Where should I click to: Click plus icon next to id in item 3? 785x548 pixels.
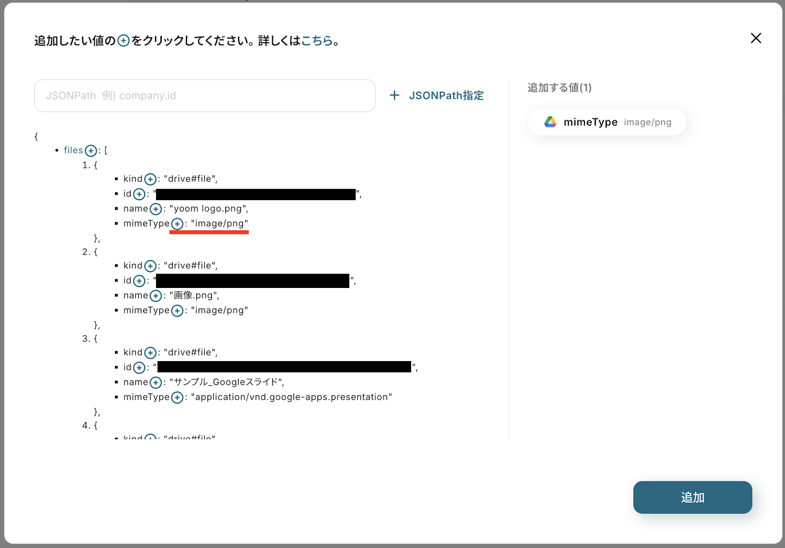139,368
